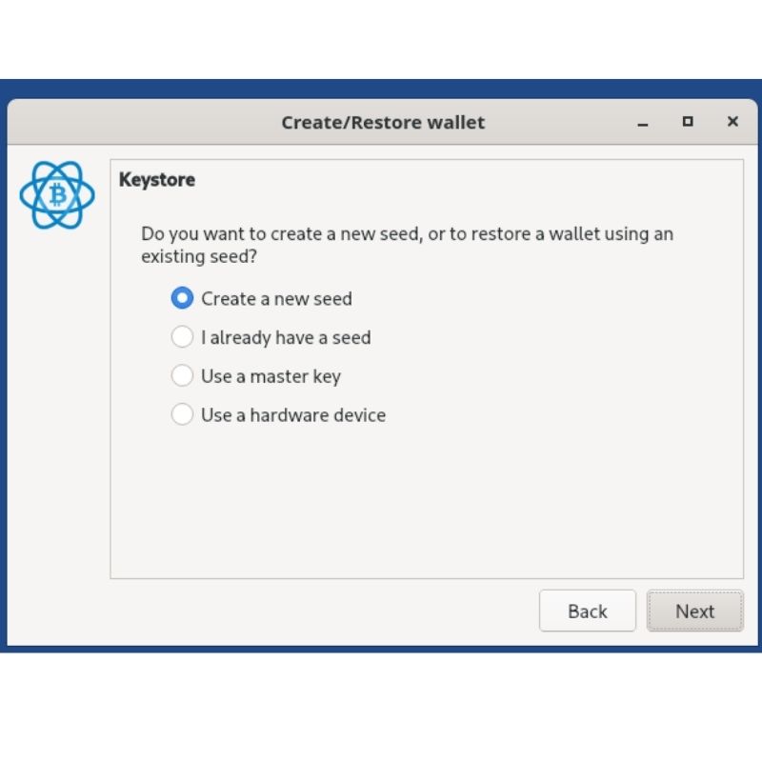Click the Electrum Bitcoin logo icon
The image size is (762, 762).
pos(57,195)
